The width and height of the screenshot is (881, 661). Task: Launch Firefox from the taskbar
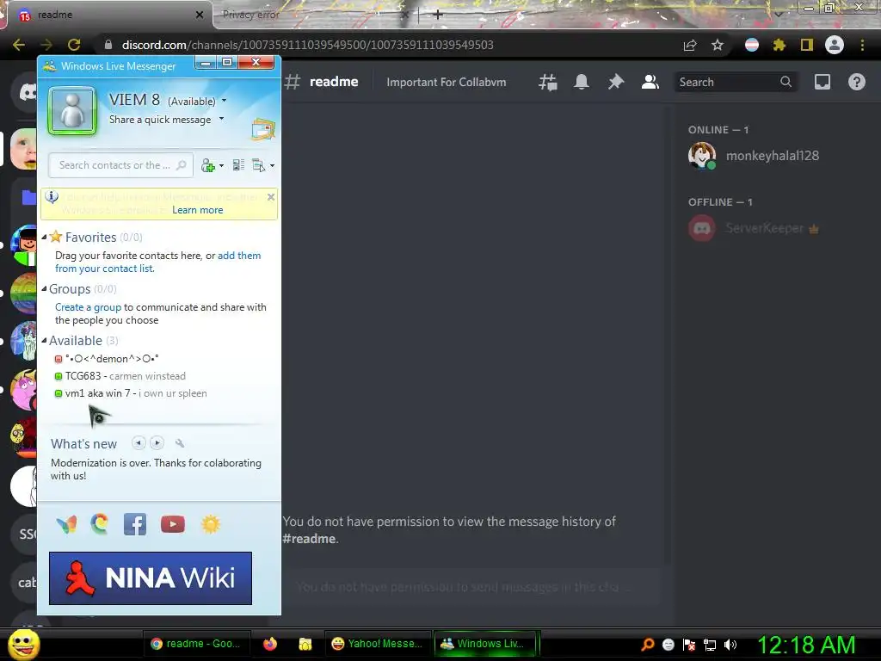270,644
